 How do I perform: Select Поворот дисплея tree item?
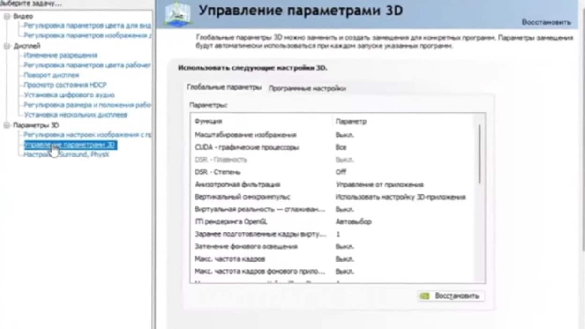pyautogui.click(x=52, y=75)
